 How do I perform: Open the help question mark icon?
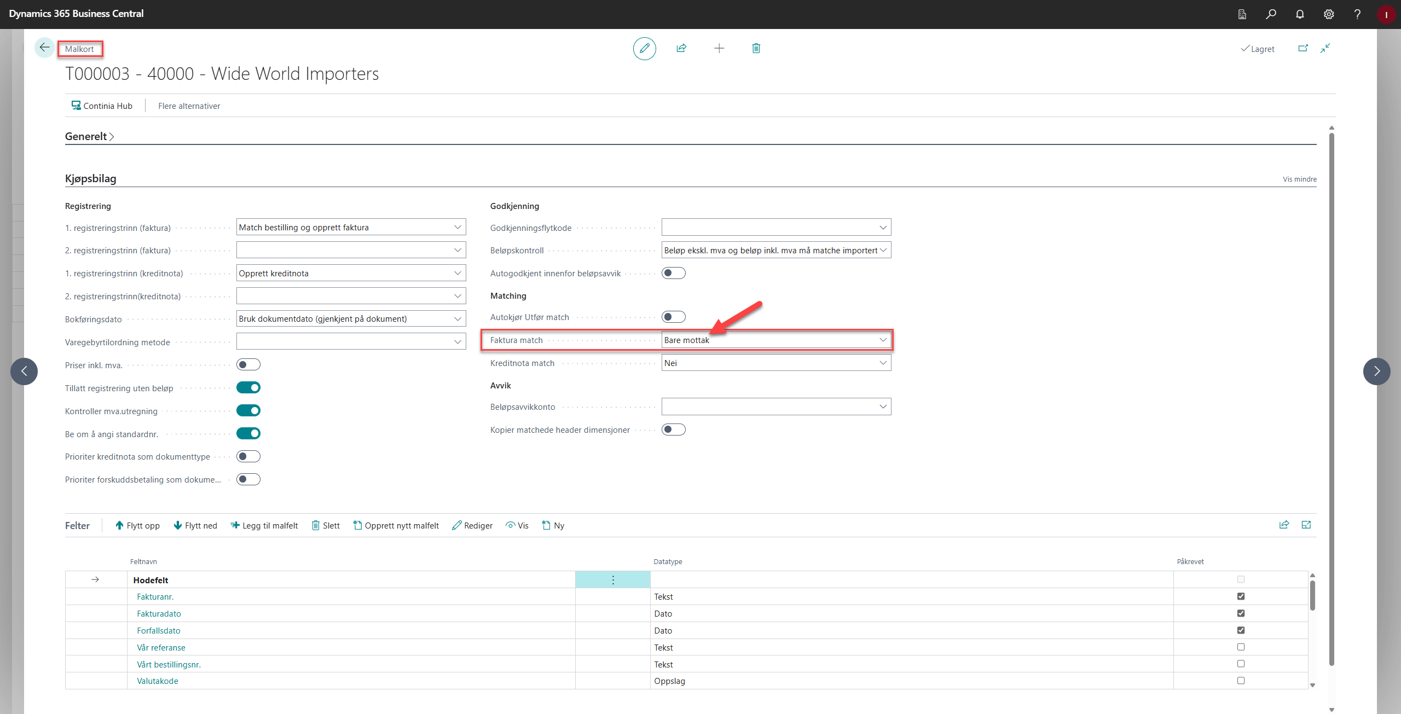click(x=1357, y=14)
